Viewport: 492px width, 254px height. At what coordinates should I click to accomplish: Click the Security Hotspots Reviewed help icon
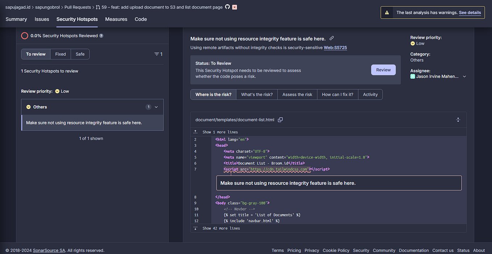coord(101,36)
